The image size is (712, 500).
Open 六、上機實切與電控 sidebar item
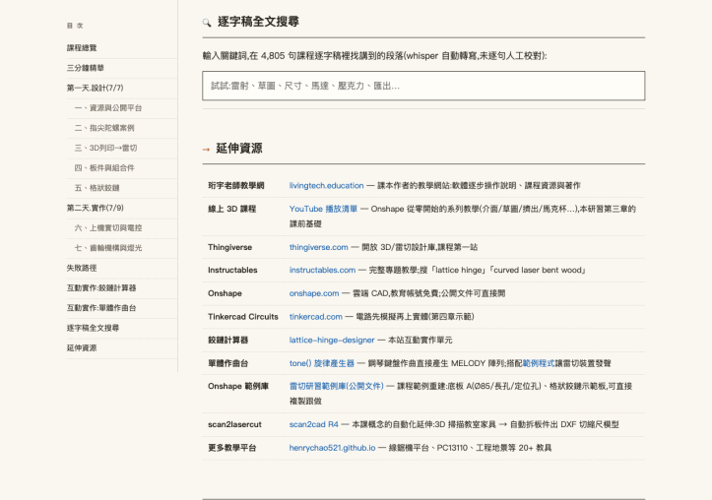click(x=108, y=227)
